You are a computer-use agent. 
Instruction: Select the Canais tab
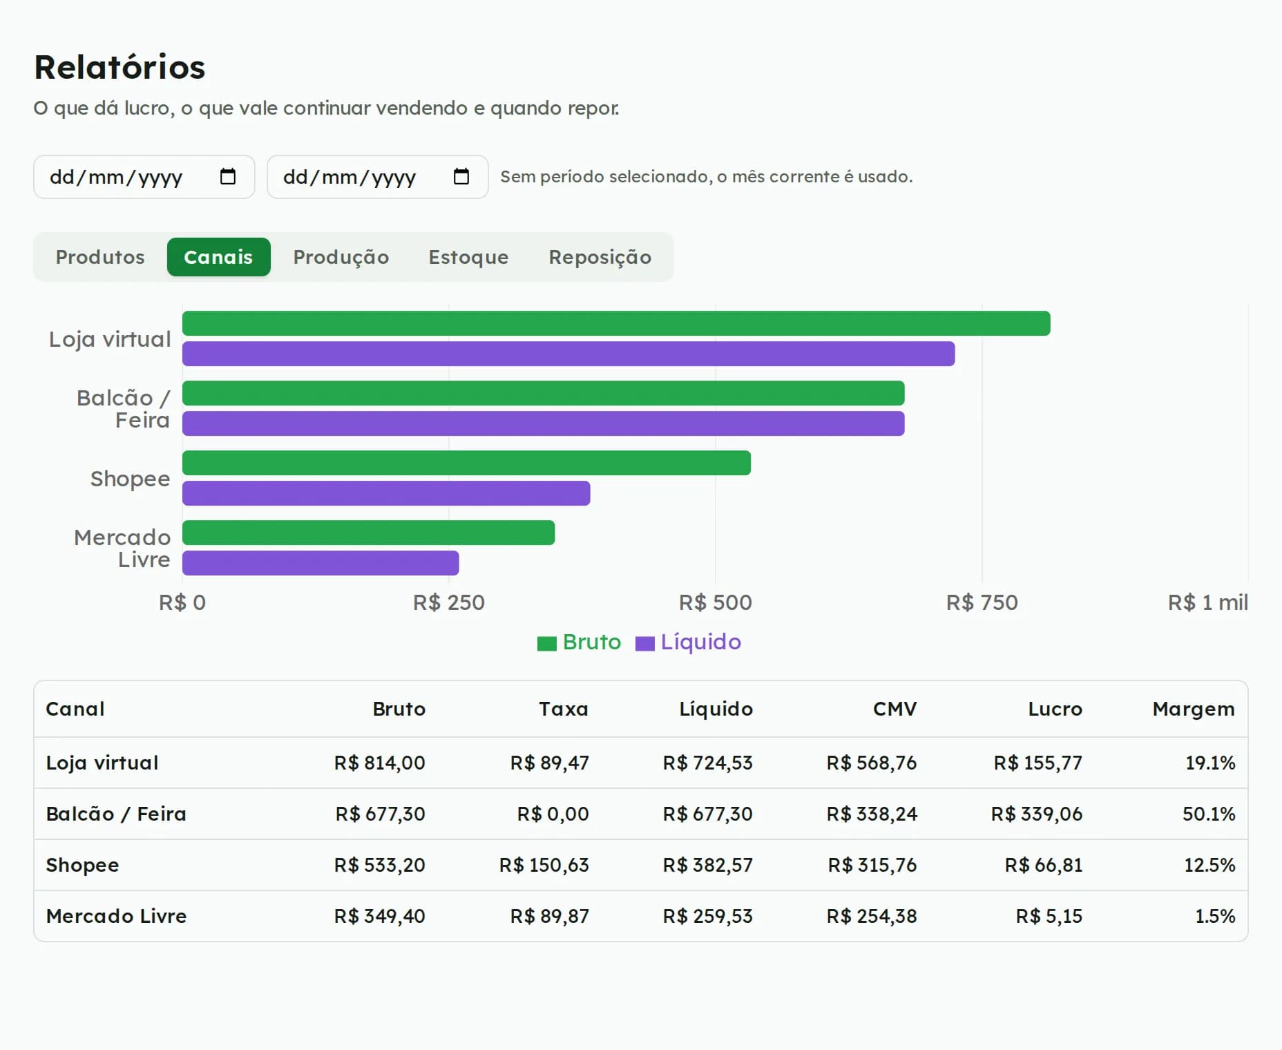click(218, 257)
